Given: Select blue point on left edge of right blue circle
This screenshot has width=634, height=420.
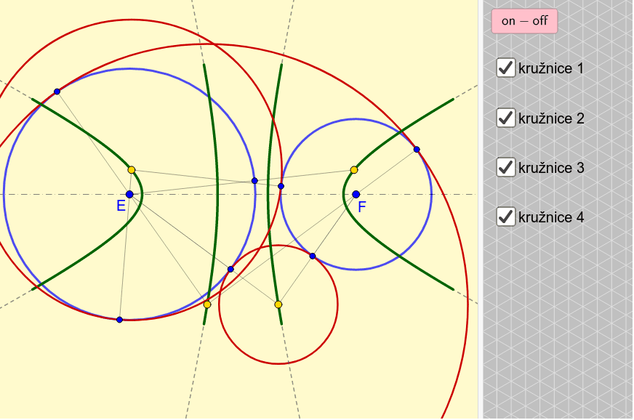Looking at the screenshot, I should click(x=281, y=186).
